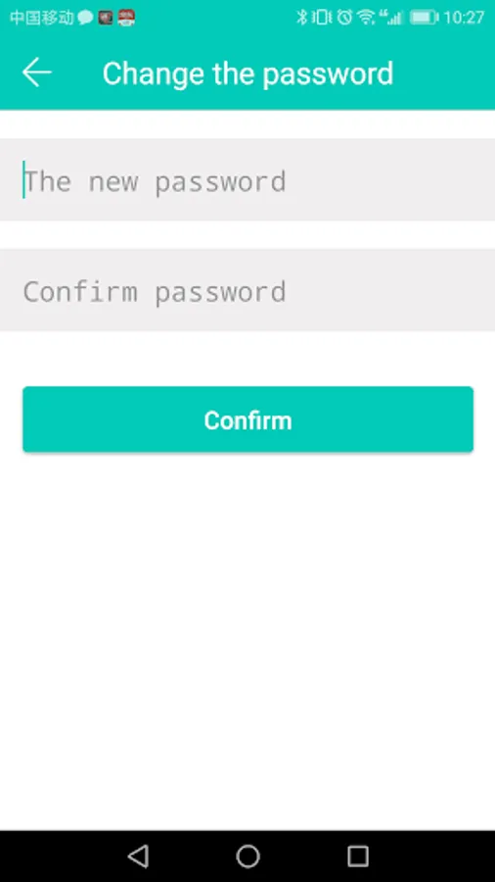Tap the Wi-Fi status icon
This screenshot has height=882, width=495.
(366, 18)
